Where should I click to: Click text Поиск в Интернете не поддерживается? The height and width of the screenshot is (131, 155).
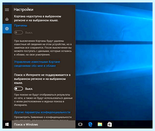[42, 79]
